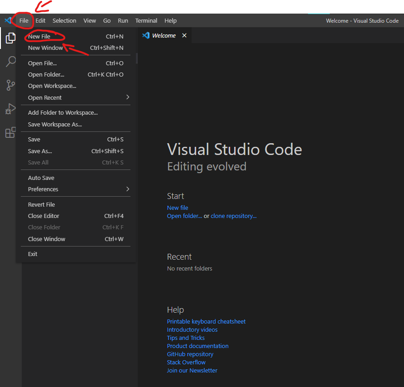The width and height of the screenshot is (404, 387).
Task: Click the New file link under Start
Action: pyautogui.click(x=178, y=208)
